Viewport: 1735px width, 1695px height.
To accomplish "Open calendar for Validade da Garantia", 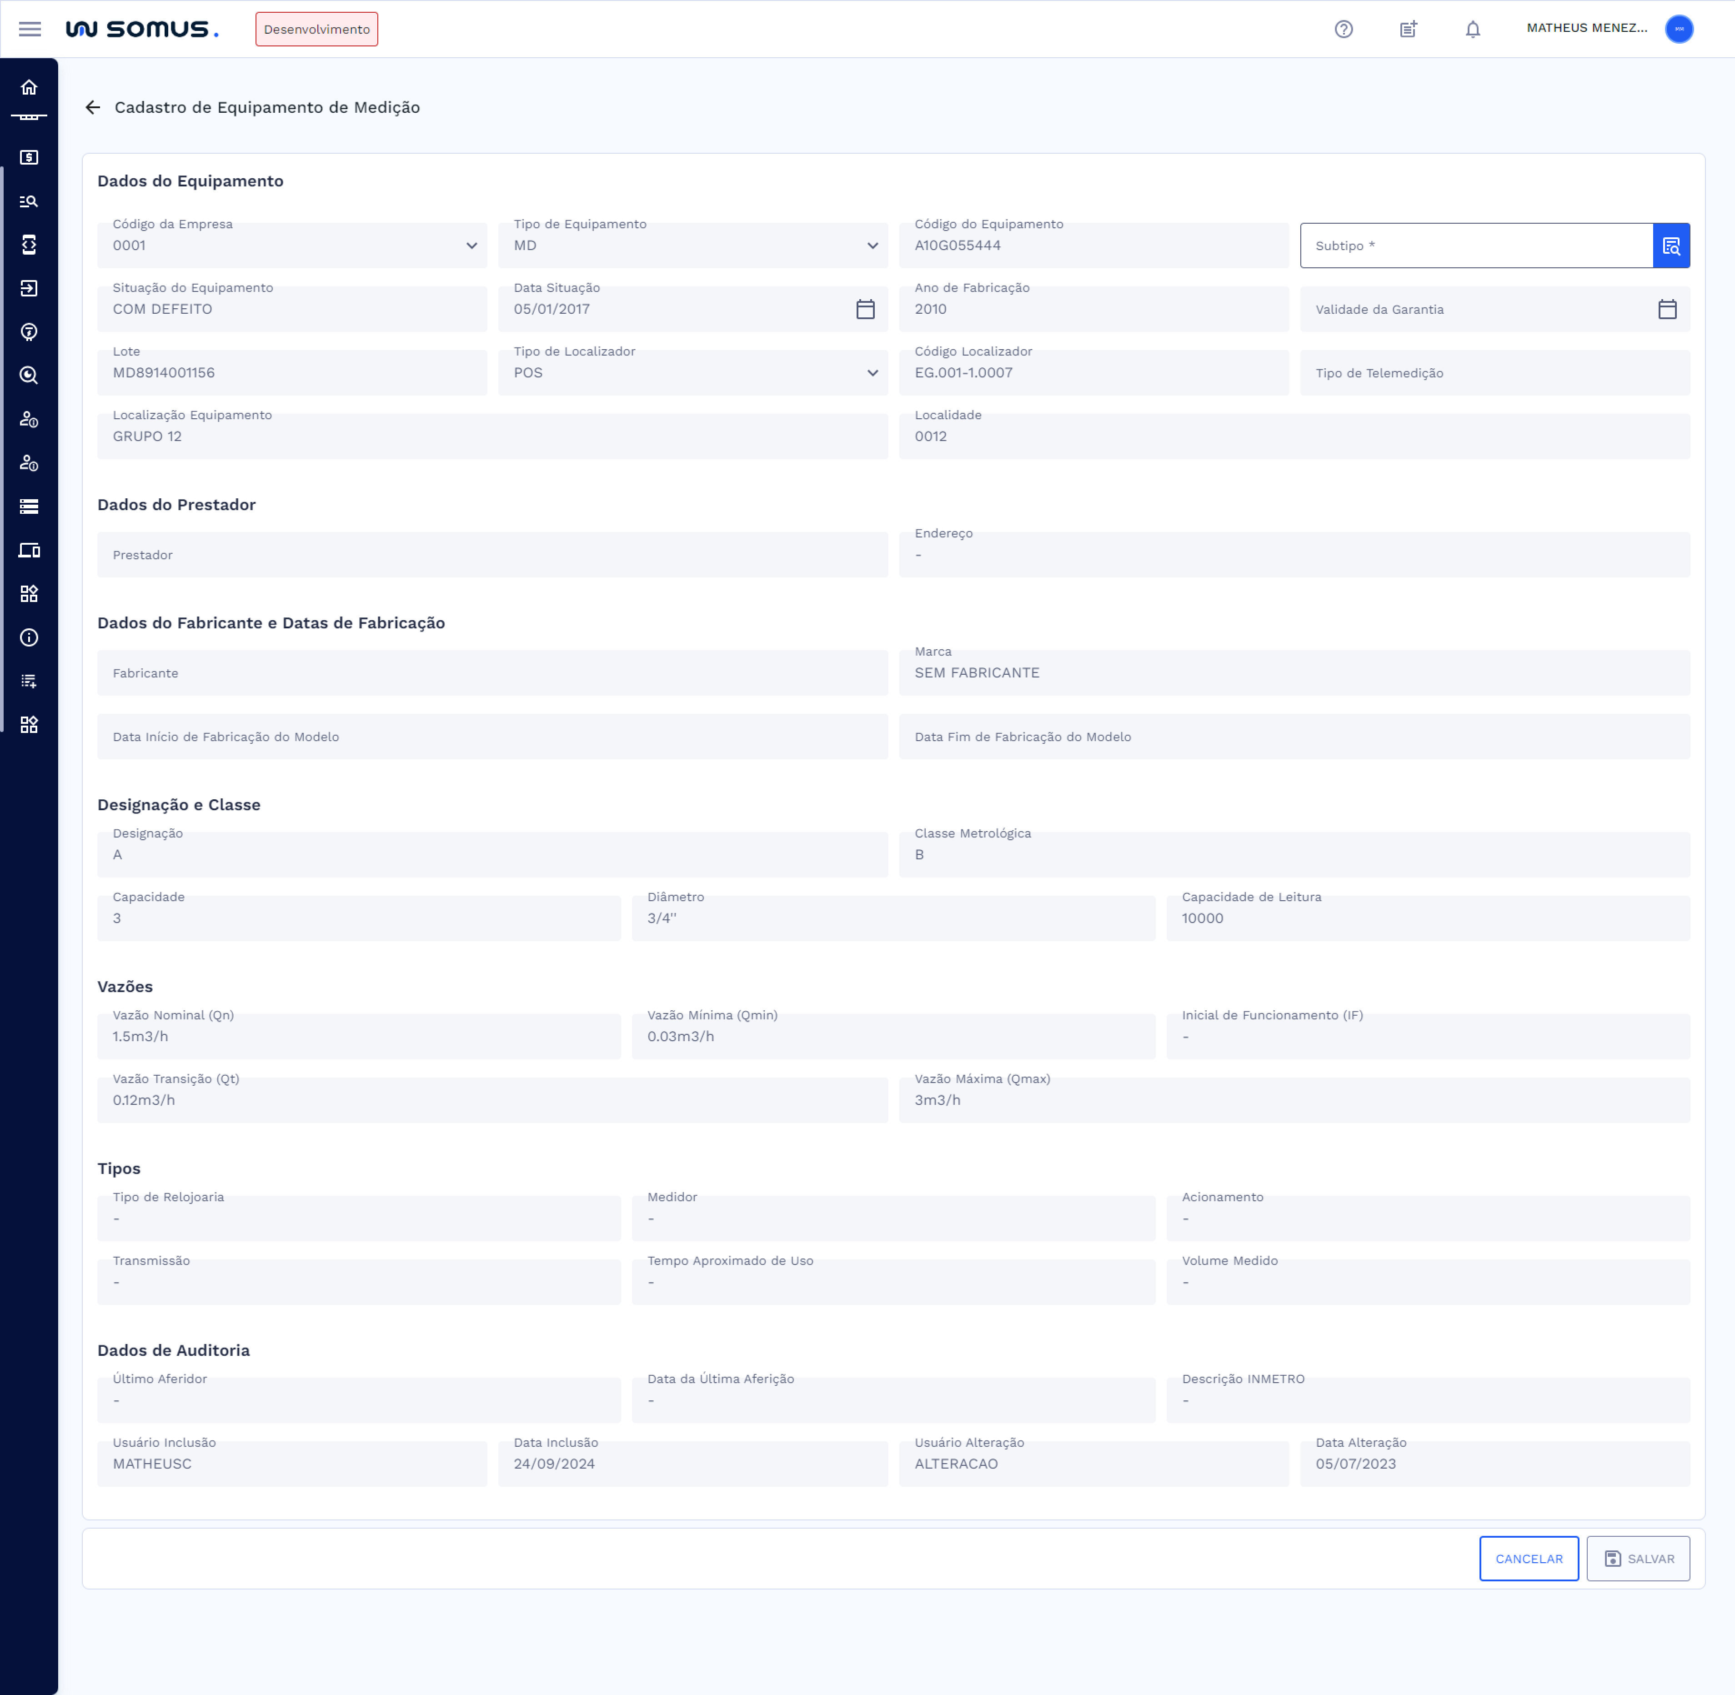I will point(1666,309).
